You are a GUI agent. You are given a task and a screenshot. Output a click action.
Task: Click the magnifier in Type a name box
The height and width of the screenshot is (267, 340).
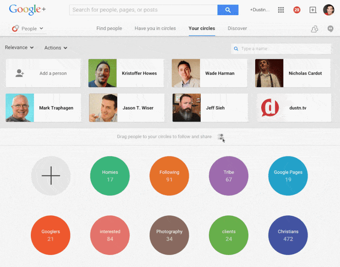pos(236,49)
